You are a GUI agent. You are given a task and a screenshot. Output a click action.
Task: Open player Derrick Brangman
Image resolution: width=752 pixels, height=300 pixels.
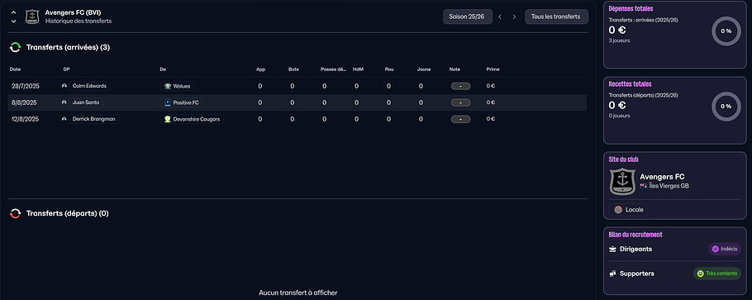click(94, 119)
